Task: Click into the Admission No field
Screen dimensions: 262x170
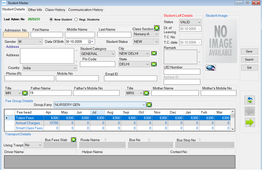Action: [x=16, y=35]
